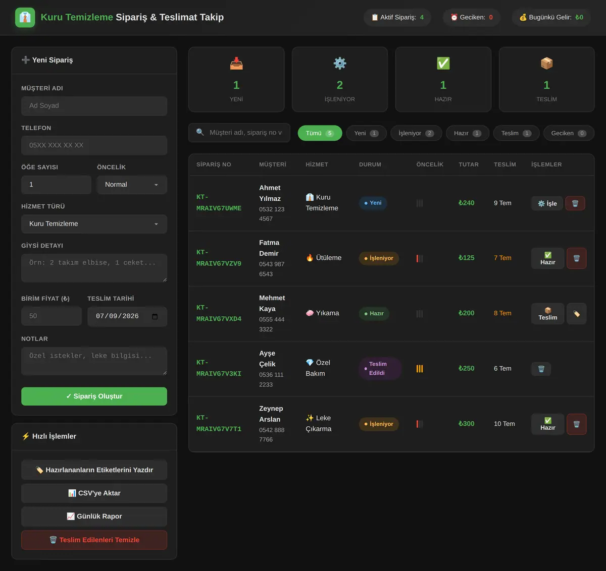Screen dimensions: 606x571
Task: Focus the Müşteri Adı input field
Action: [x=94, y=106]
